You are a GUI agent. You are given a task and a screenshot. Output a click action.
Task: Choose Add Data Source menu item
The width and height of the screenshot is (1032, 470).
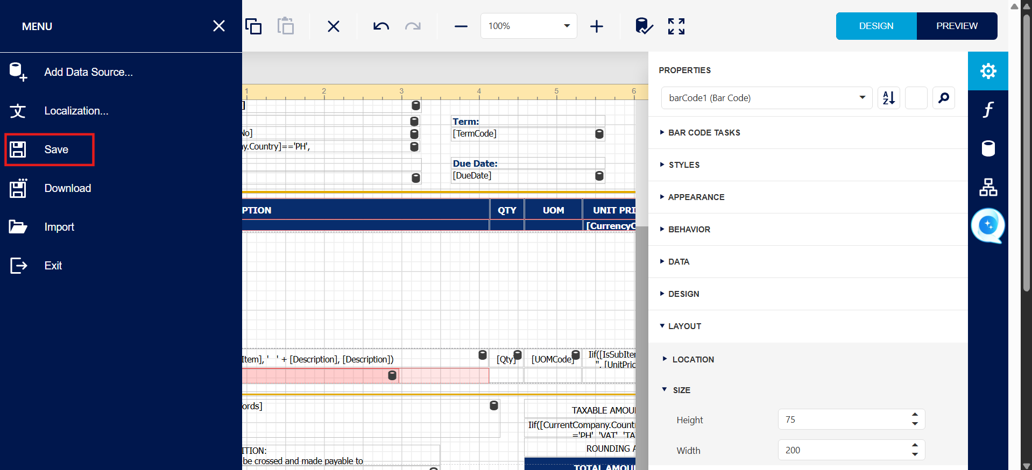coord(88,72)
